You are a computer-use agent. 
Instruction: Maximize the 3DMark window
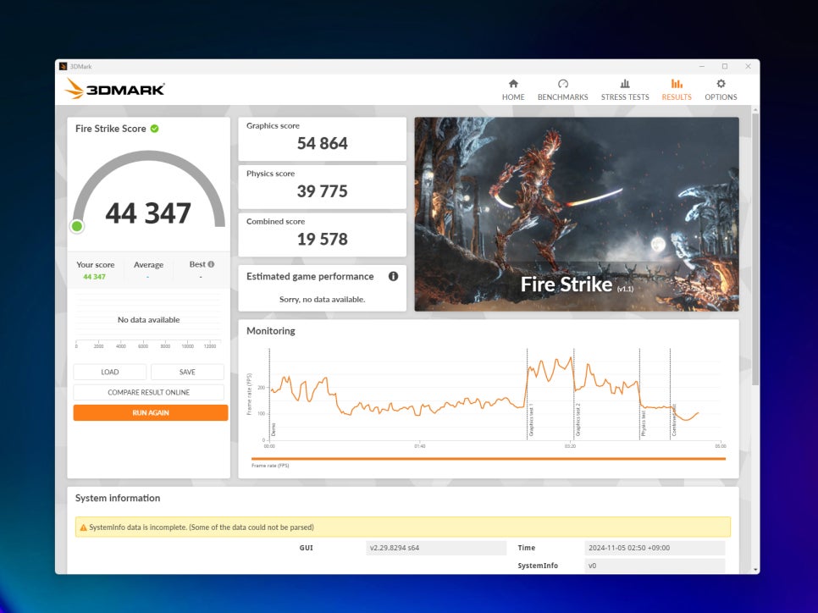click(725, 66)
